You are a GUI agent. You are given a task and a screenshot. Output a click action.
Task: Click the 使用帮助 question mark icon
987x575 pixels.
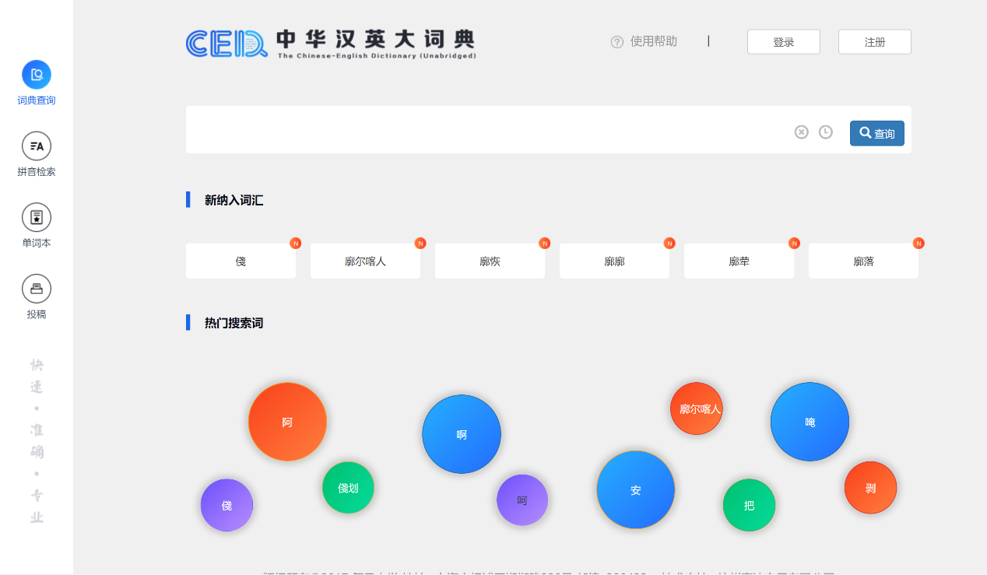tap(617, 42)
